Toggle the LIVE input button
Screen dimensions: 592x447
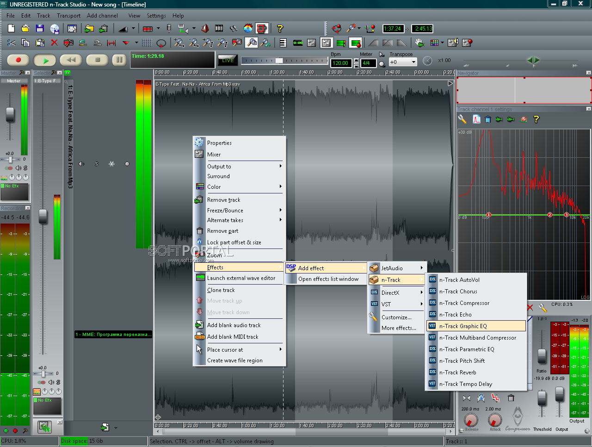coord(228,60)
